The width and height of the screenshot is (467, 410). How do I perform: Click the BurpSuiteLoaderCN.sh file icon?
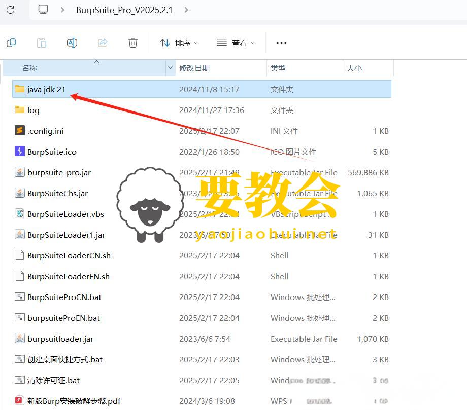tap(20, 255)
